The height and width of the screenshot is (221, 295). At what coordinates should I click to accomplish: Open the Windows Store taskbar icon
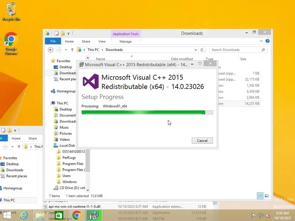point(59,215)
